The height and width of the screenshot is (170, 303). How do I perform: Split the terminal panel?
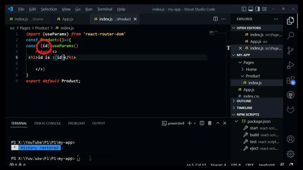[202, 123]
